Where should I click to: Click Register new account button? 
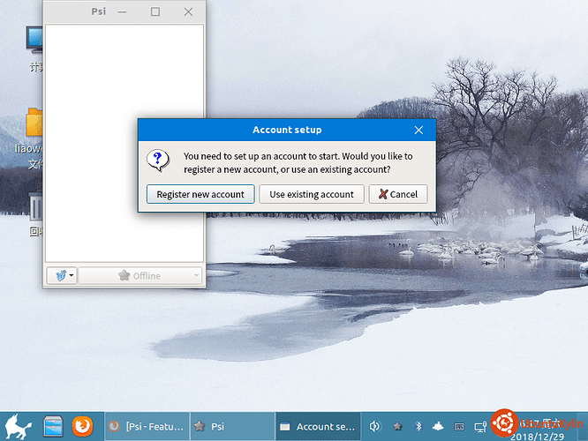tap(200, 194)
